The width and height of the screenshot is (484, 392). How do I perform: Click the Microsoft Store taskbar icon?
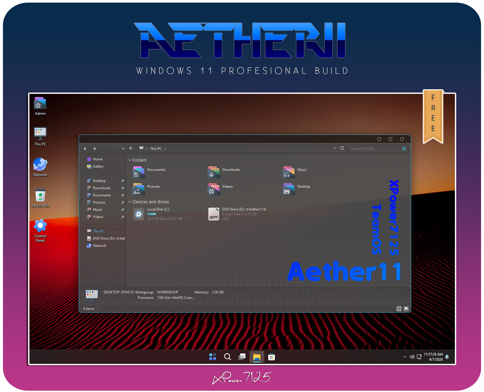click(271, 357)
